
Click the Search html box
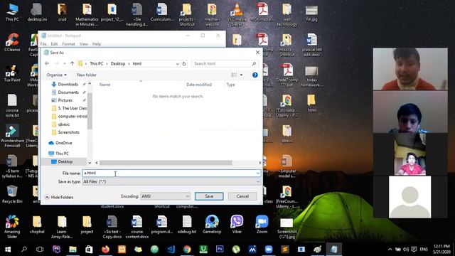click(x=224, y=63)
